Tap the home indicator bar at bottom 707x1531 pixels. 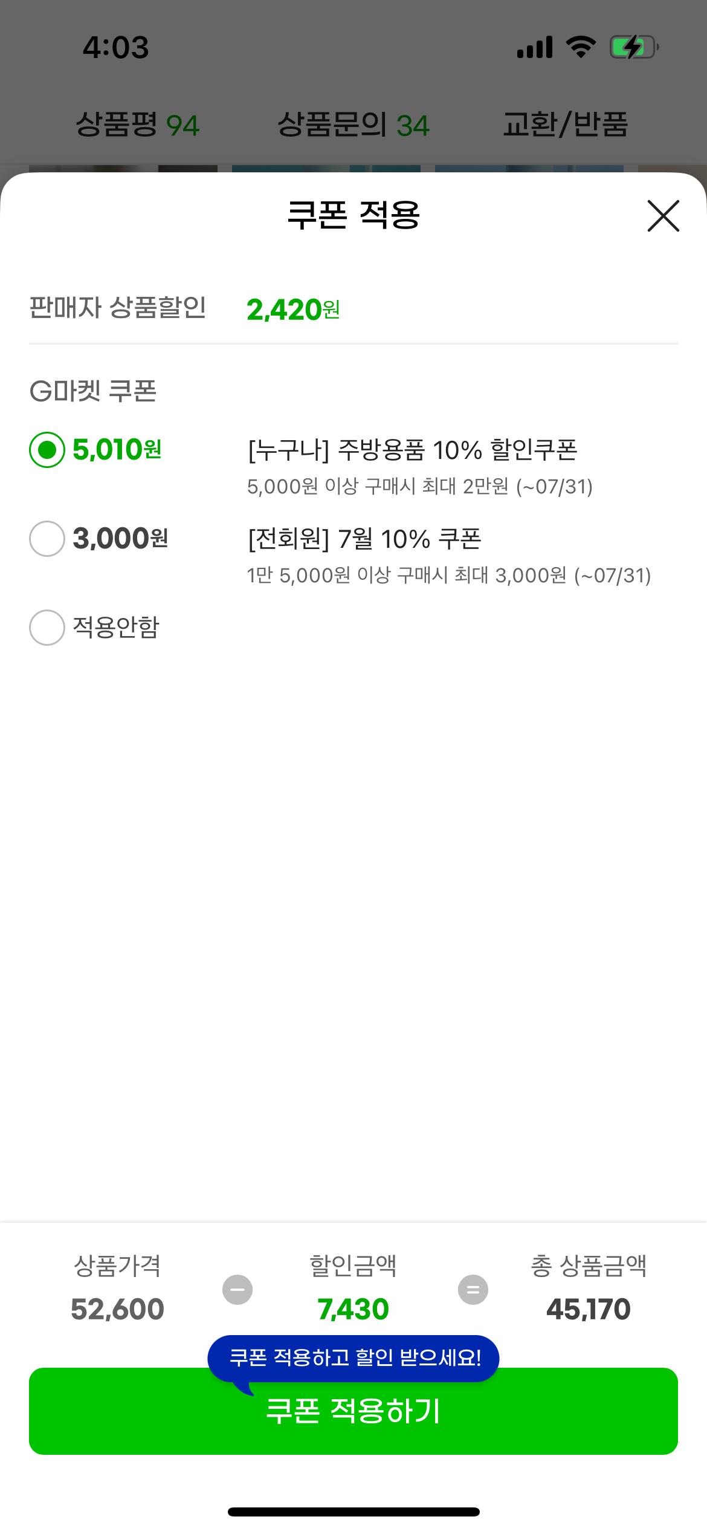tap(353, 1512)
